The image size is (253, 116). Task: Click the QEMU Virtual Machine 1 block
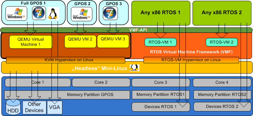(31, 42)
